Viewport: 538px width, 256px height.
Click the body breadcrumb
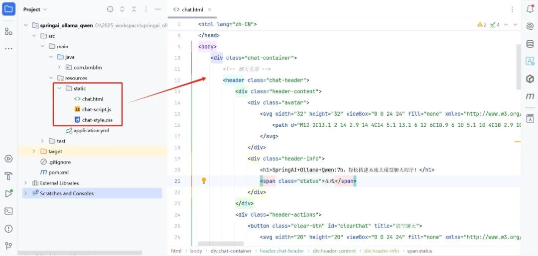point(196,251)
